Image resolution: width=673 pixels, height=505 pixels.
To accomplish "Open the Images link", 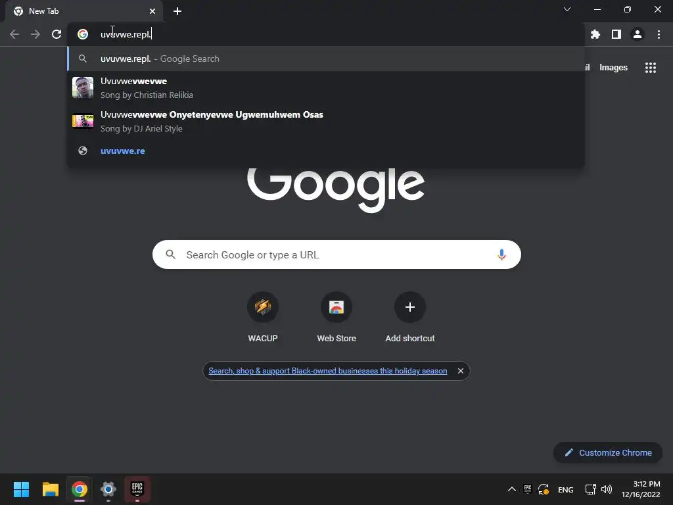I will [x=613, y=68].
